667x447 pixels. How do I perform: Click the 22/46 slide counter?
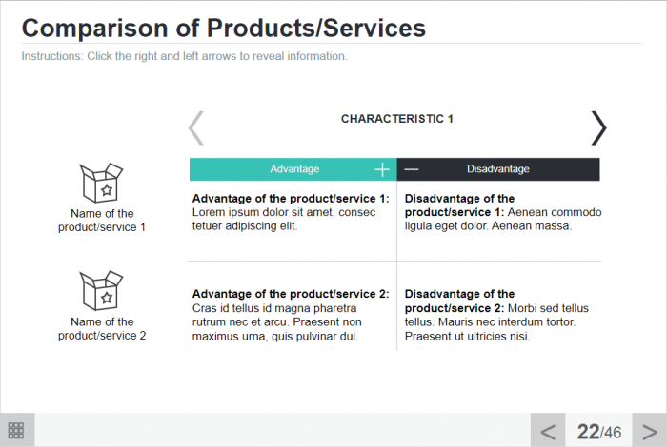(x=598, y=432)
